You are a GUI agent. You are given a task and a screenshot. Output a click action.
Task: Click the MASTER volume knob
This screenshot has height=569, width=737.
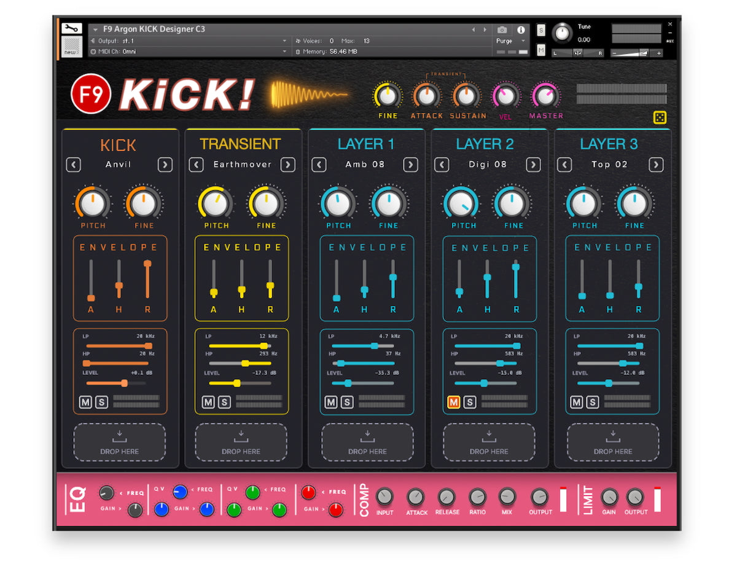545,96
